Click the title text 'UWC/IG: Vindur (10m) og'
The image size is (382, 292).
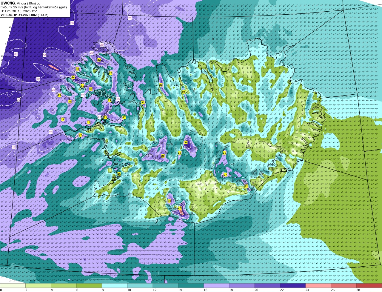click(21, 3)
